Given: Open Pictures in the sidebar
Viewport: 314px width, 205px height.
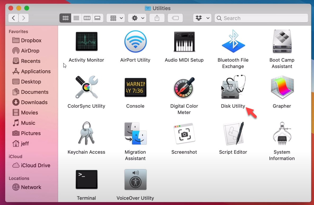Looking at the screenshot, I should (x=26, y=133).
